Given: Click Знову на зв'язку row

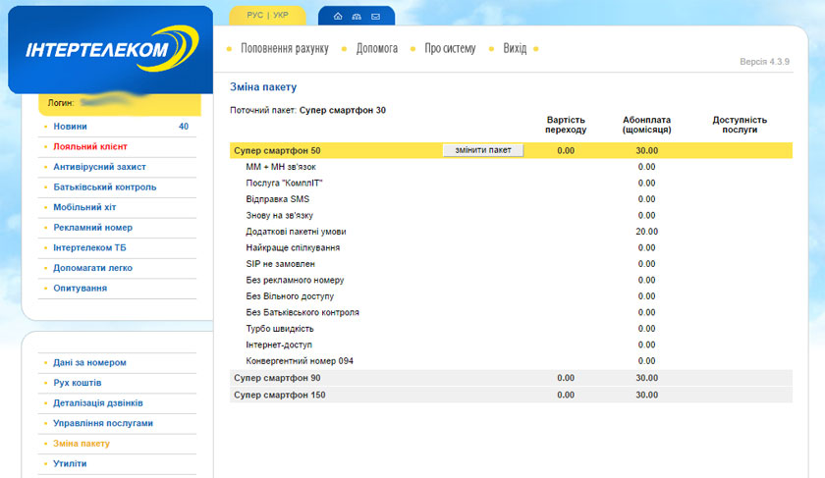Looking at the screenshot, I should [511, 215].
